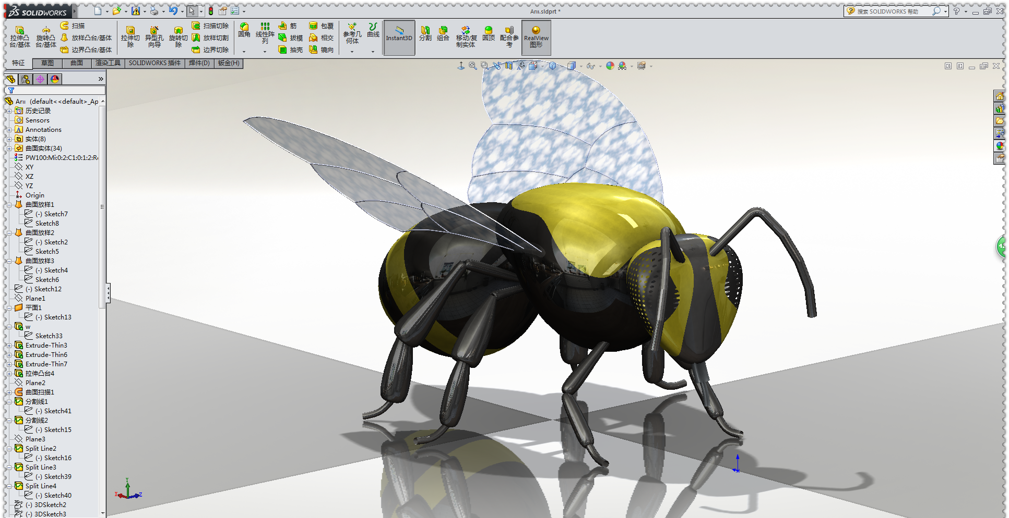The width and height of the screenshot is (1009, 518).
Task: Click the 移动/复制实体 move/copy bodies tool
Action: (466, 36)
